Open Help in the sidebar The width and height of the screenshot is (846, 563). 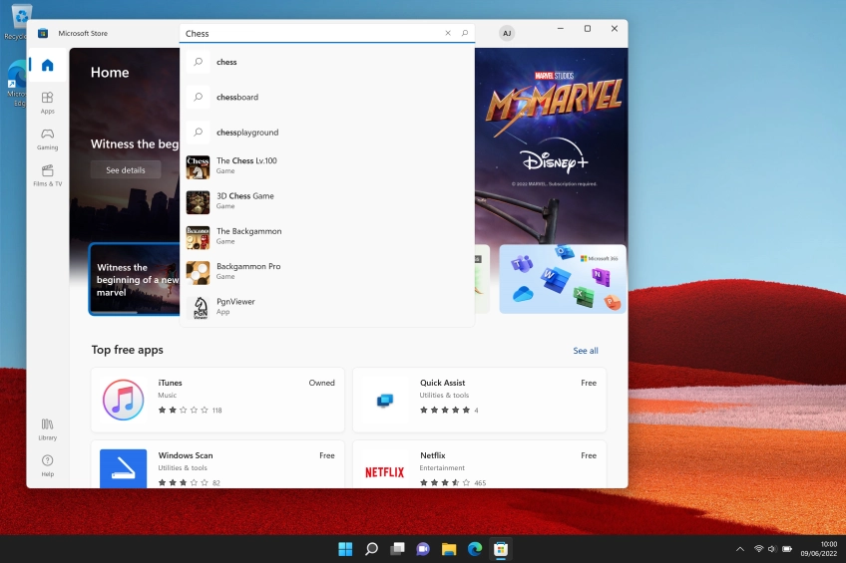pyautogui.click(x=48, y=466)
